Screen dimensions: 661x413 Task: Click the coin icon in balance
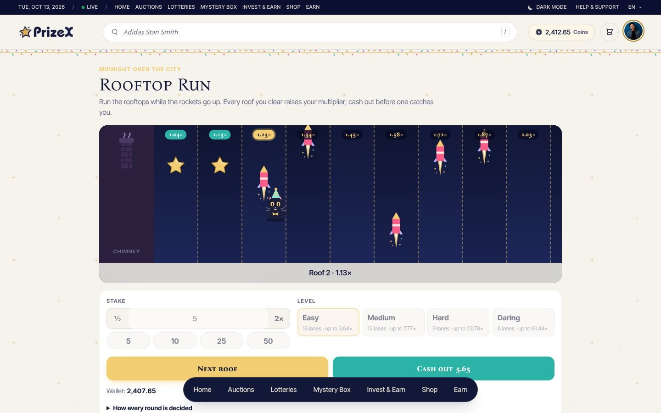(539, 32)
